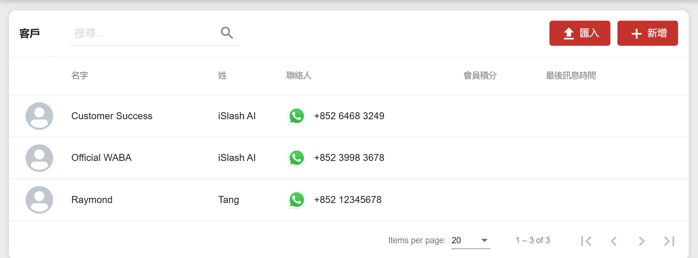Open avatar of Raymond row
Viewport: 698px width, 258px height.
coord(39,200)
